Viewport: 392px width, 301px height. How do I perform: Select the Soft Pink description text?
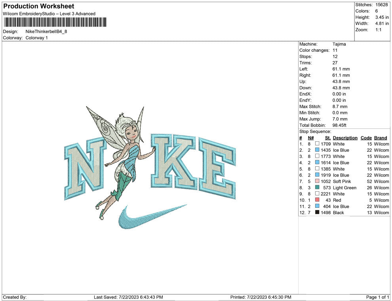coord(342,182)
